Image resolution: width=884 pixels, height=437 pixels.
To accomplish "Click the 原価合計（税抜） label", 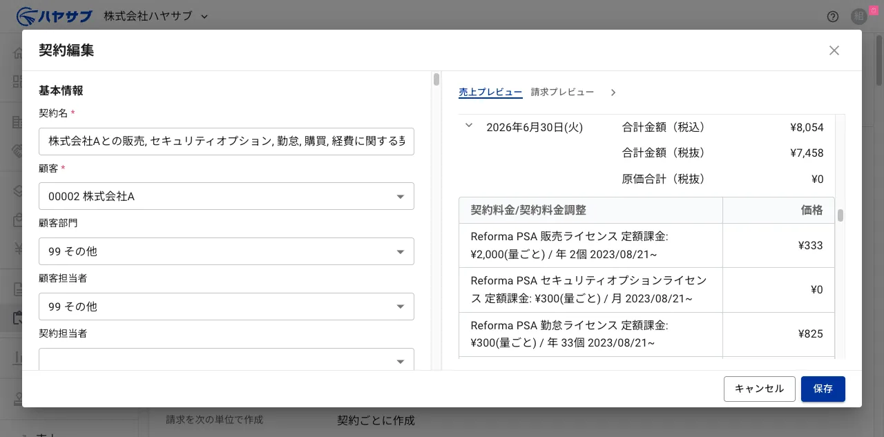I will [x=666, y=179].
